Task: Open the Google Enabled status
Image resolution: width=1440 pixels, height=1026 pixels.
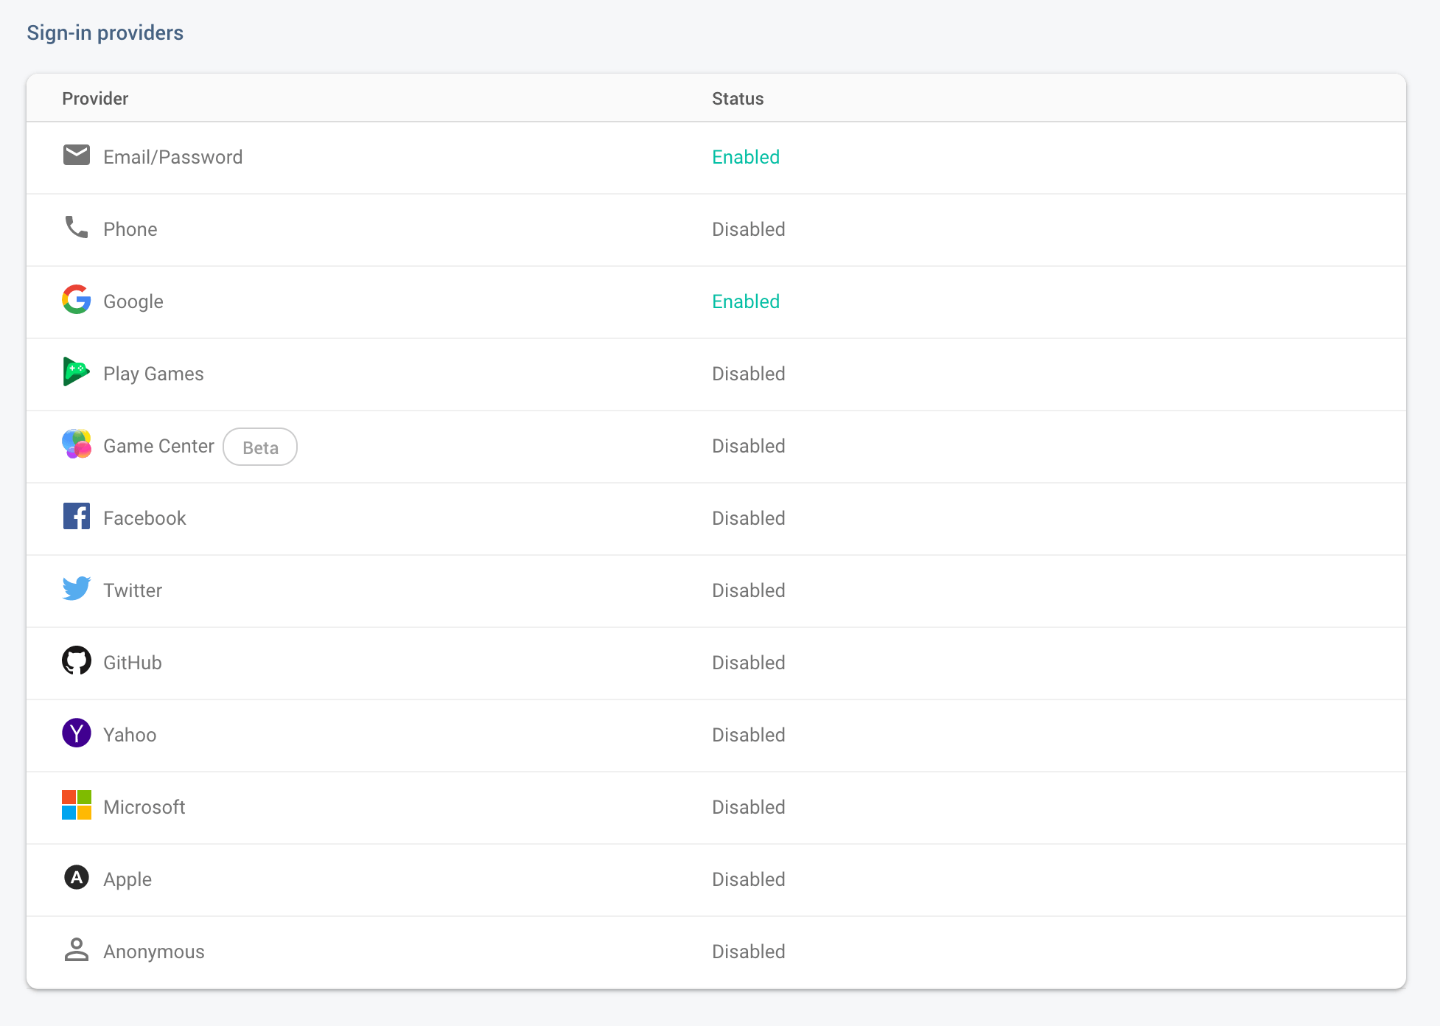Action: click(x=745, y=301)
